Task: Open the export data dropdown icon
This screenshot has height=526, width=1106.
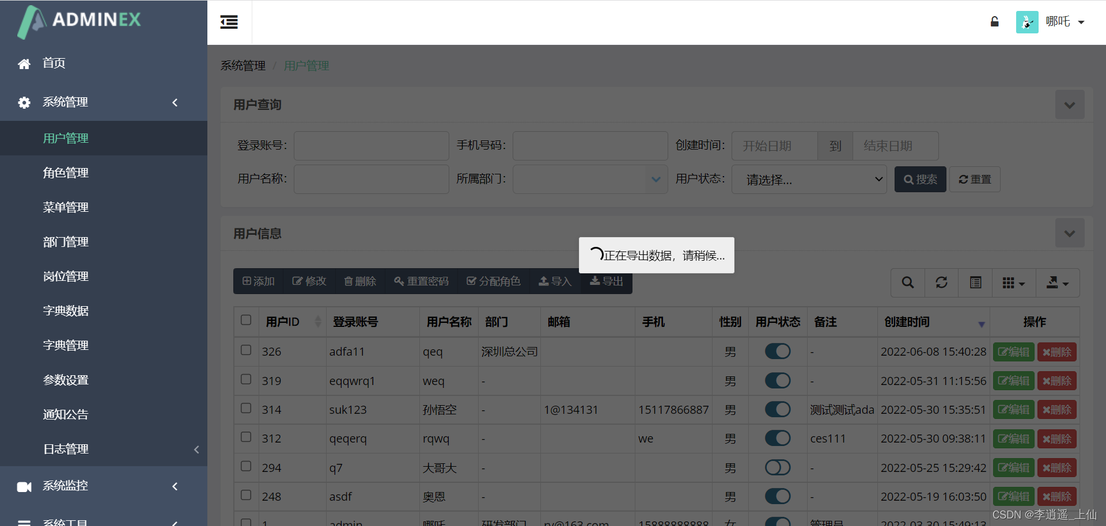Action: [1058, 283]
